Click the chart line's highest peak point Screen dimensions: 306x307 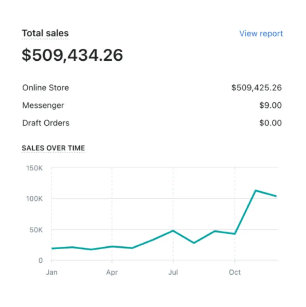coord(255,190)
